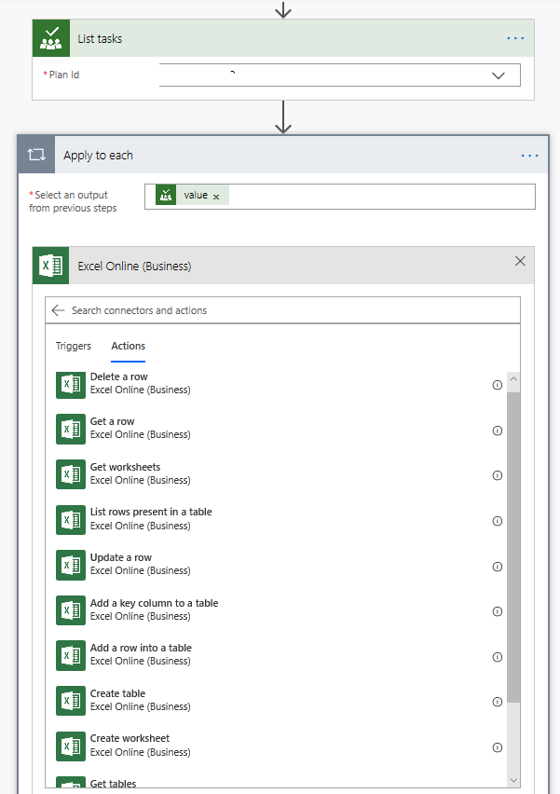Click the Planner icon on List tasks
Viewport: 560px width, 794px height.
tap(51, 38)
